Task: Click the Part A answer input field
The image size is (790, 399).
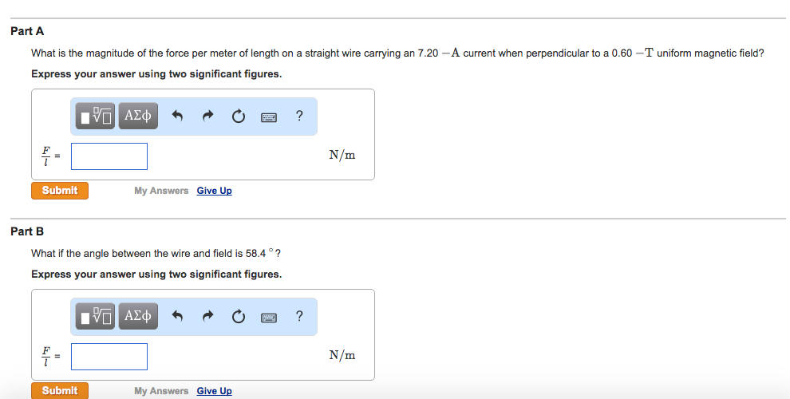Action: tap(109, 156)
